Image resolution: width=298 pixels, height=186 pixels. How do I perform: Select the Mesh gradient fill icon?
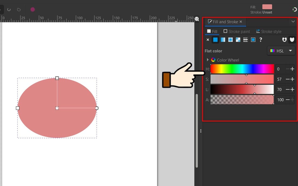pyautogui.click(x=238, y=40)
